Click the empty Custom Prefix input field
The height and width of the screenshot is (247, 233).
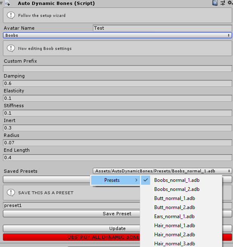click(x=118, y=68)
